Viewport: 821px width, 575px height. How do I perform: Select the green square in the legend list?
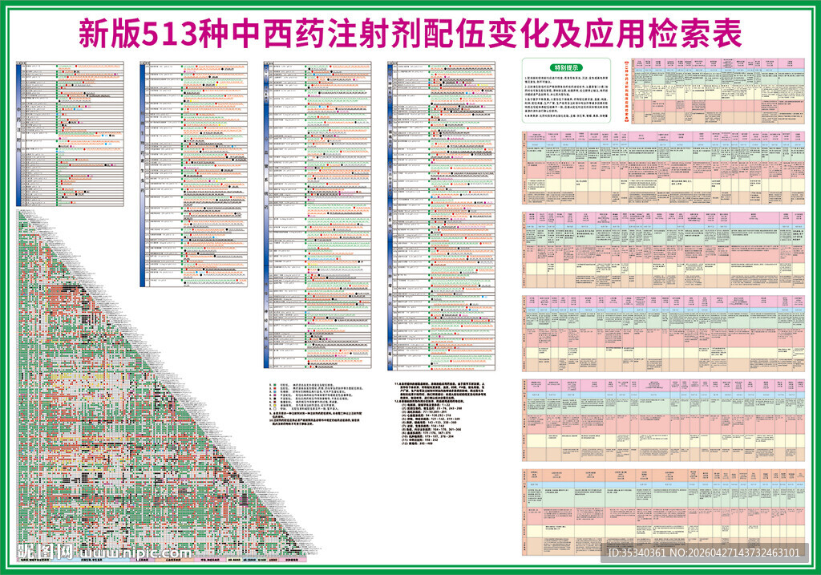coord(275,385)
